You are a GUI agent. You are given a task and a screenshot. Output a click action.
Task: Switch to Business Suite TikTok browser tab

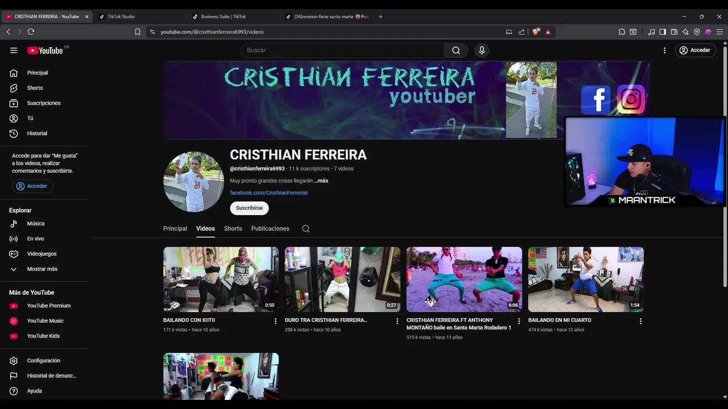pyautogui.click(x=234, y=16)
